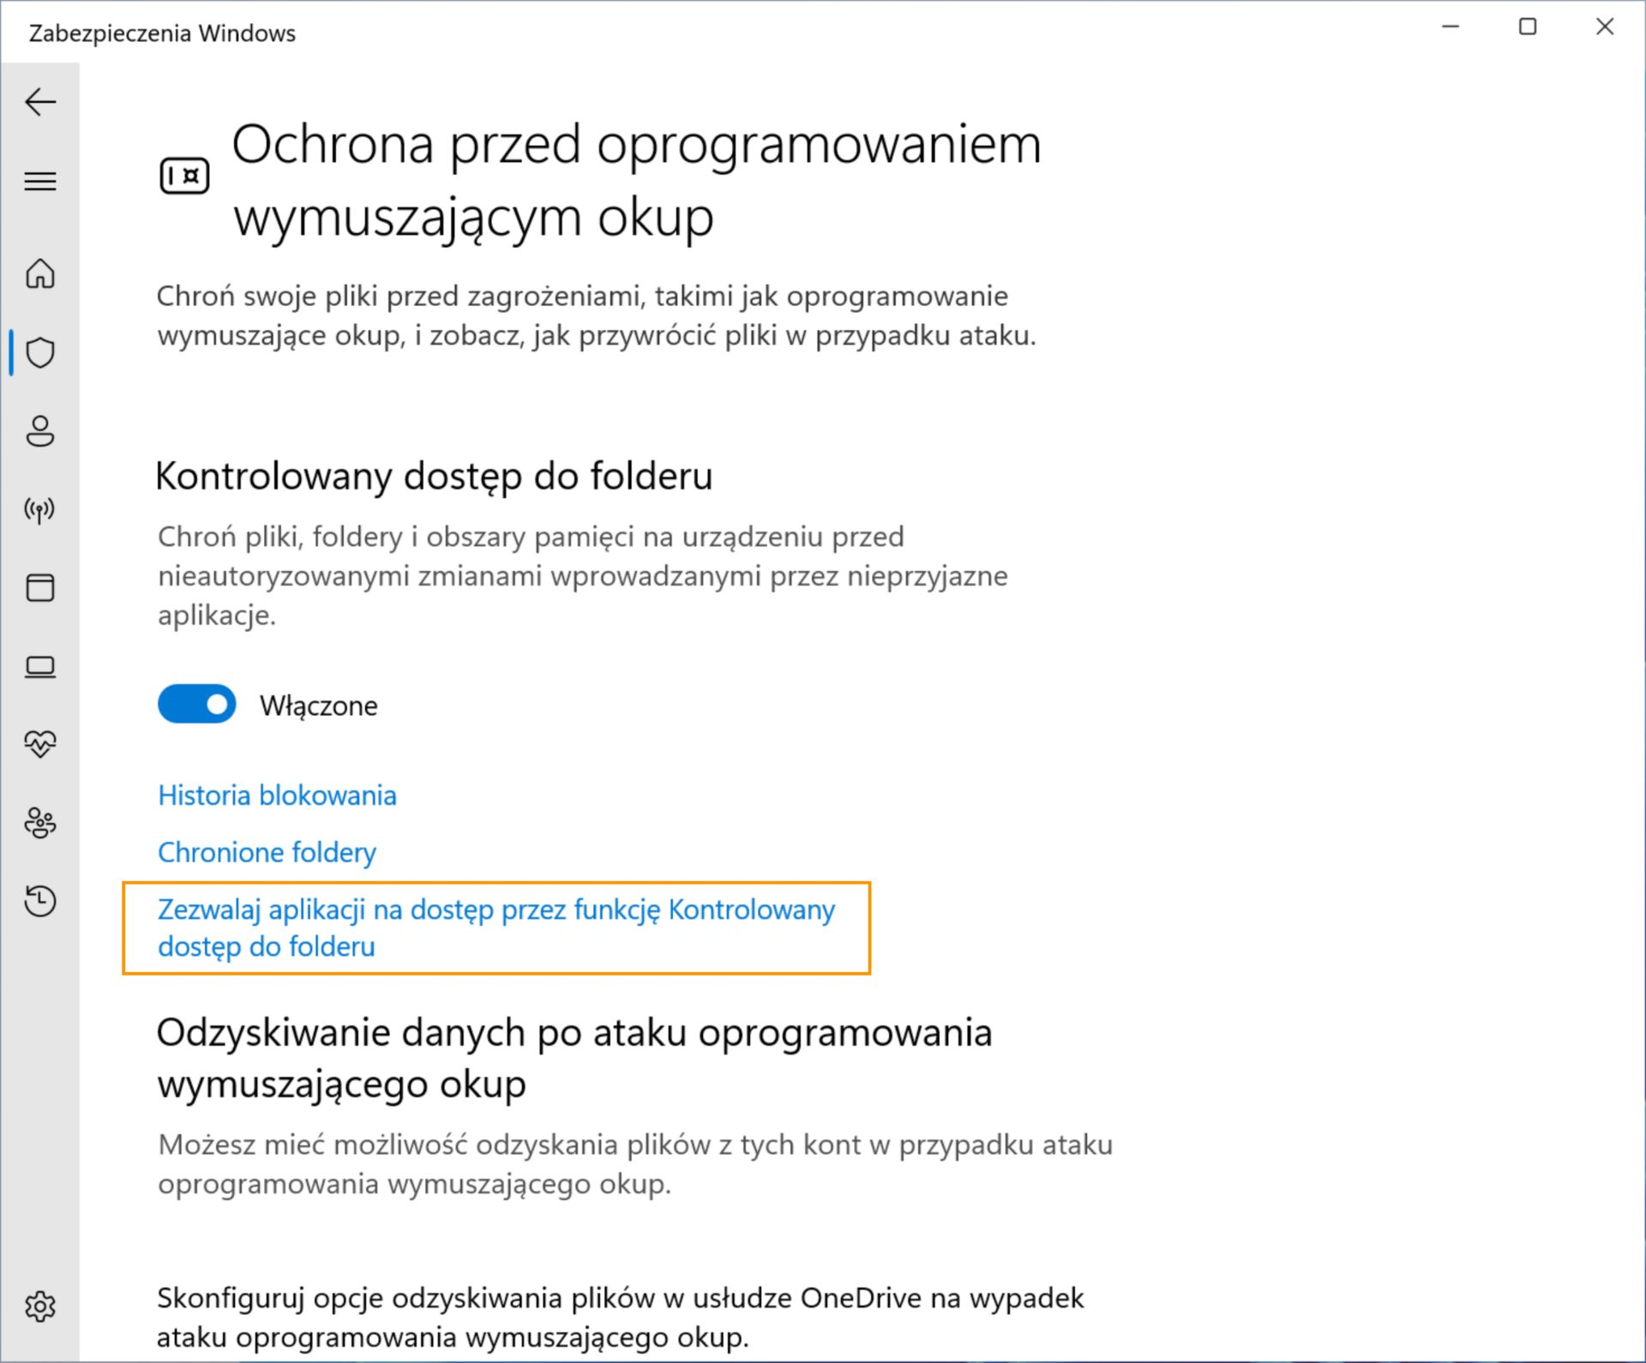This screenshot has width=1646, height=1363.
Task: Click the back arrow icon
Action: (40, 102)
